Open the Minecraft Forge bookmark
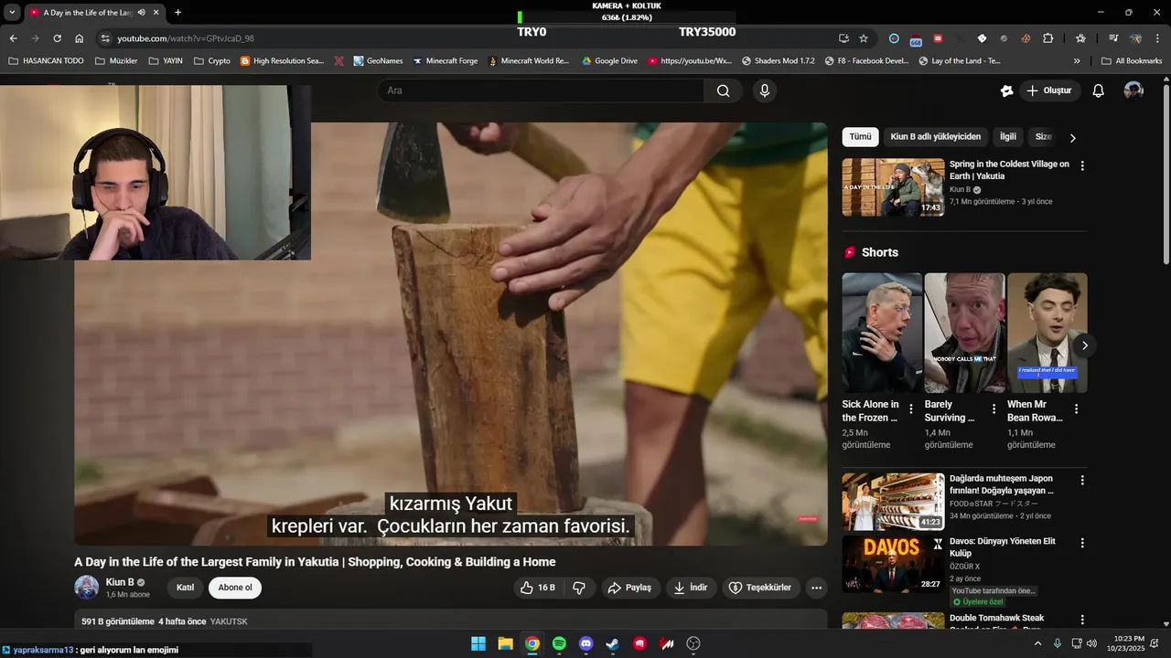Image resolution: width=1171 pixels, height=658 pixels. 445,61
